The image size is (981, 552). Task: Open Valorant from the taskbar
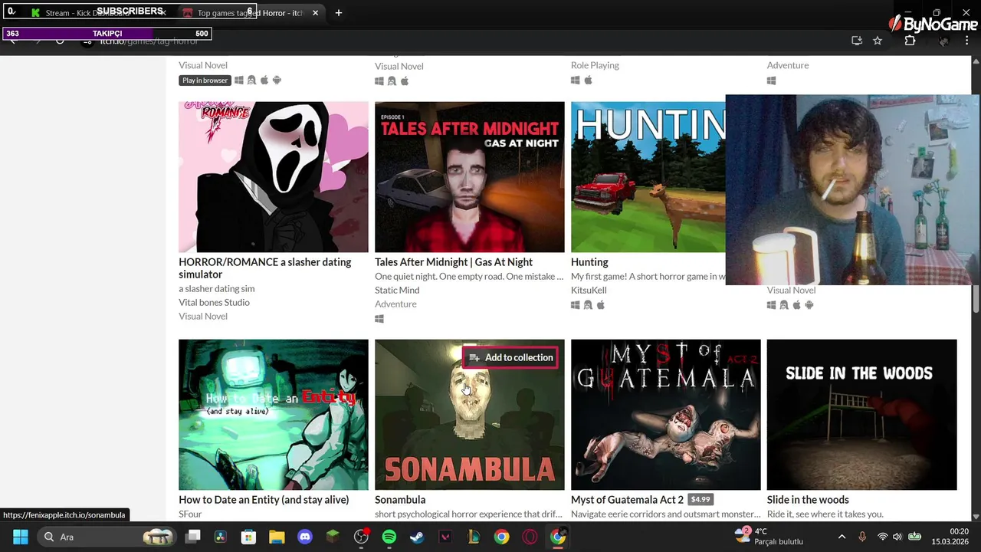coord(445,537)
